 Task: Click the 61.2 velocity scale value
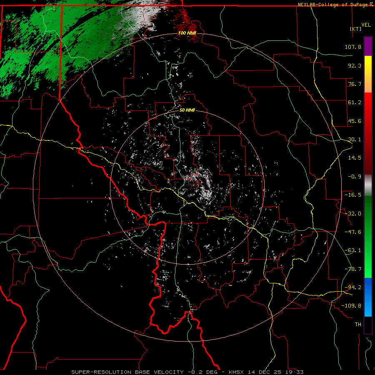355,102
